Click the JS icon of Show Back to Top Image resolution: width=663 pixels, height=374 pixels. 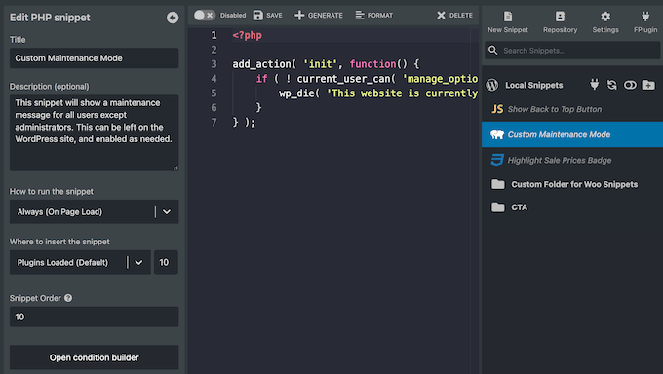point(497,109)
